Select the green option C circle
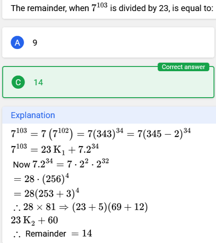 point(18,82)
